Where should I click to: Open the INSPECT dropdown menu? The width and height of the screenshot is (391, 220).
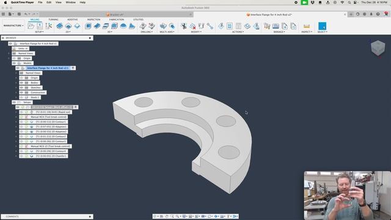(x=307, y=32)
